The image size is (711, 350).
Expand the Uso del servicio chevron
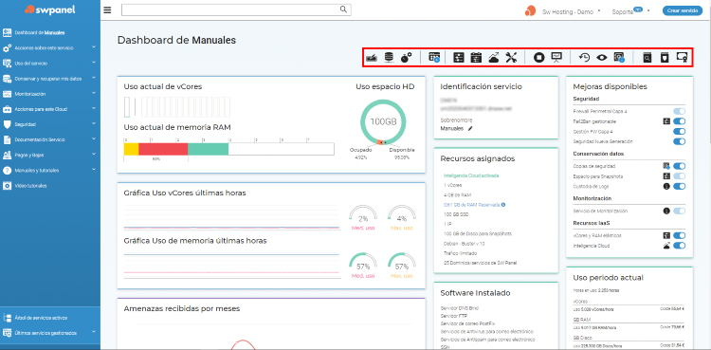94,63
